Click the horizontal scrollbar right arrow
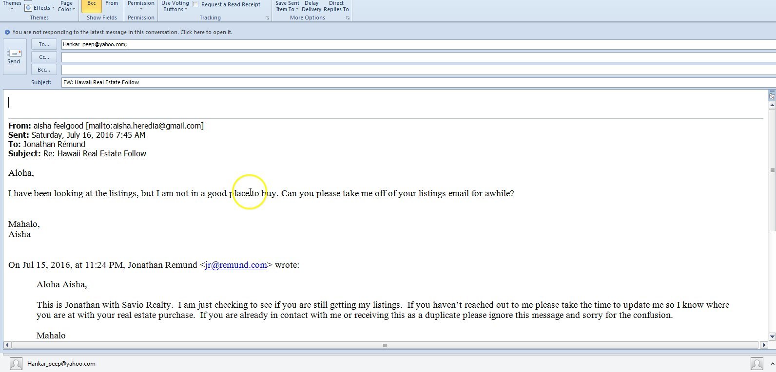Image resolution: width=776 pixels, height=372 pixels. 764,345
